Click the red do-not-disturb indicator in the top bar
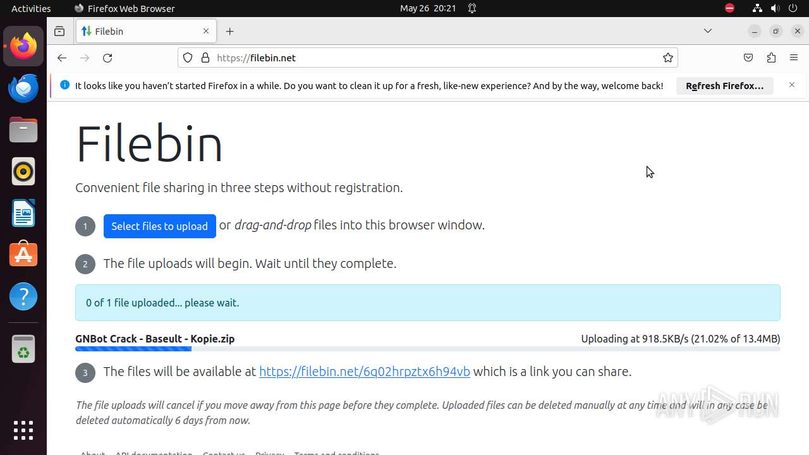 tap(729, 8)
